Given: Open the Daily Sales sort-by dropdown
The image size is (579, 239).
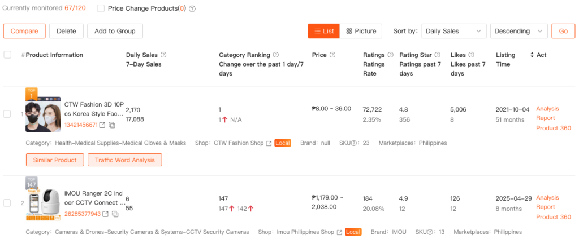Looking at the screenshot, I should [x=453, y=31].
